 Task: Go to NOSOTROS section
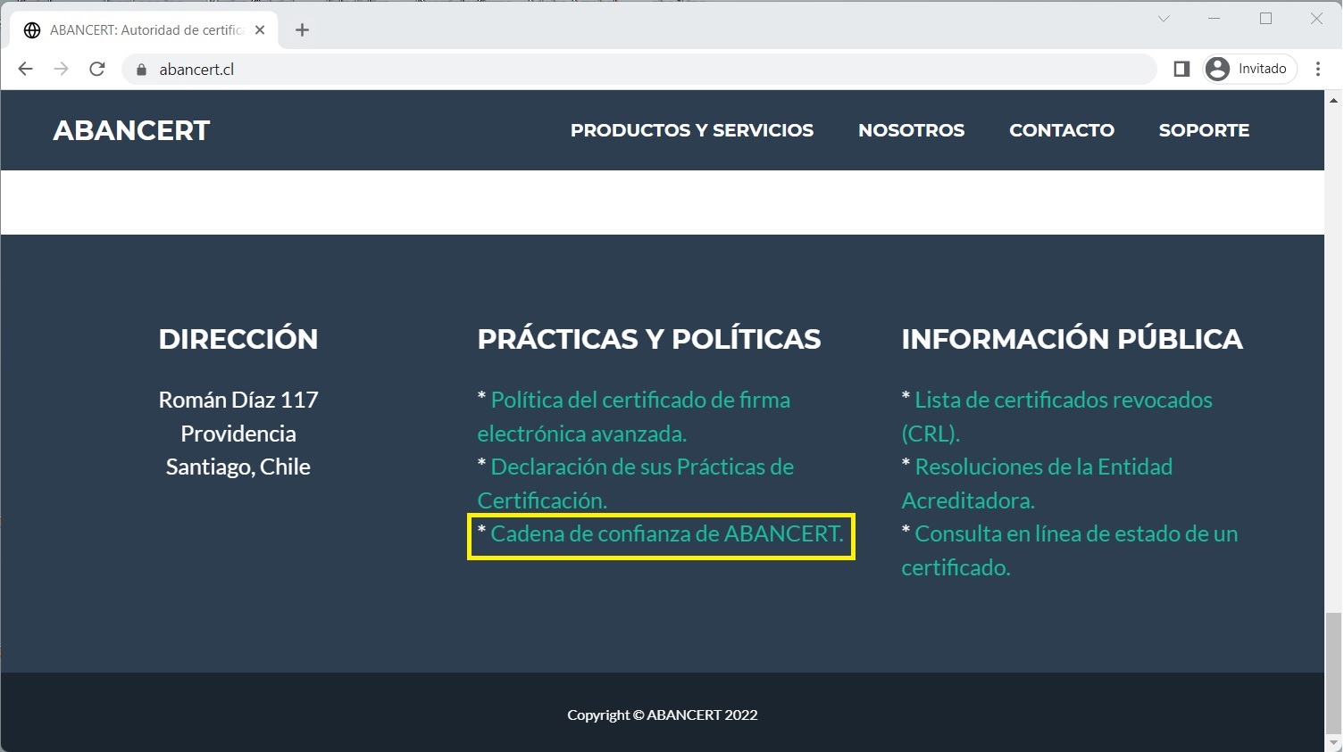[x=911, y=130]
